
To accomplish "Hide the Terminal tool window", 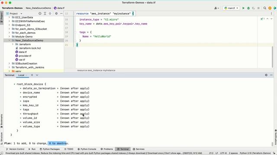I will (x=271, y=75).
